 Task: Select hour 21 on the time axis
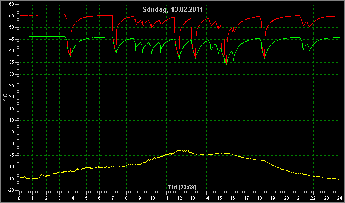300,198
